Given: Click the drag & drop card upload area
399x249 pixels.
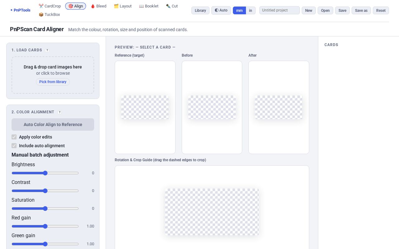Looking at the screenshot, I should click(53, 75).
